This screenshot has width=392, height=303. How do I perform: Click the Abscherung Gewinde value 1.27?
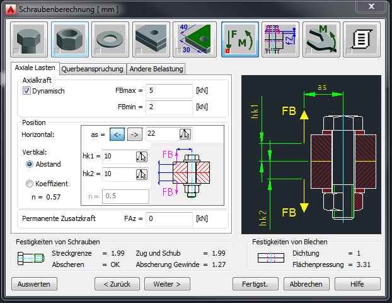click(219, 264)
